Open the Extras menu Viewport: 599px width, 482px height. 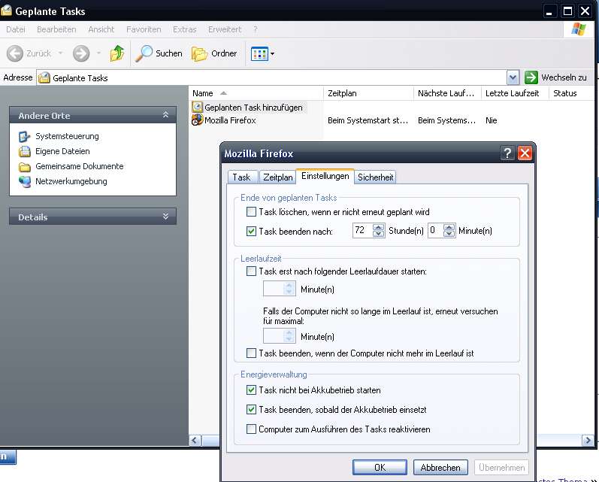pyautogui.click(x=185, y=29)
